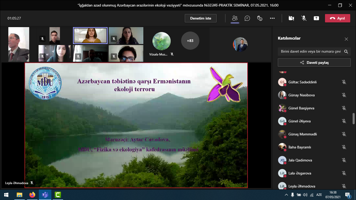Open the meeting chat icon
356x200 pixels.
click(247, 18)
